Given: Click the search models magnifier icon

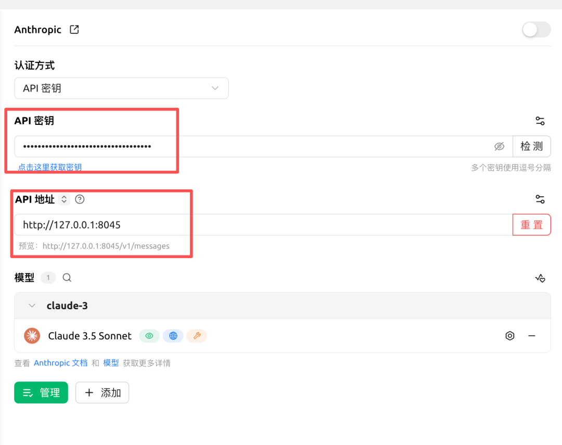Looking at the screenshot, I should (67, 278).
